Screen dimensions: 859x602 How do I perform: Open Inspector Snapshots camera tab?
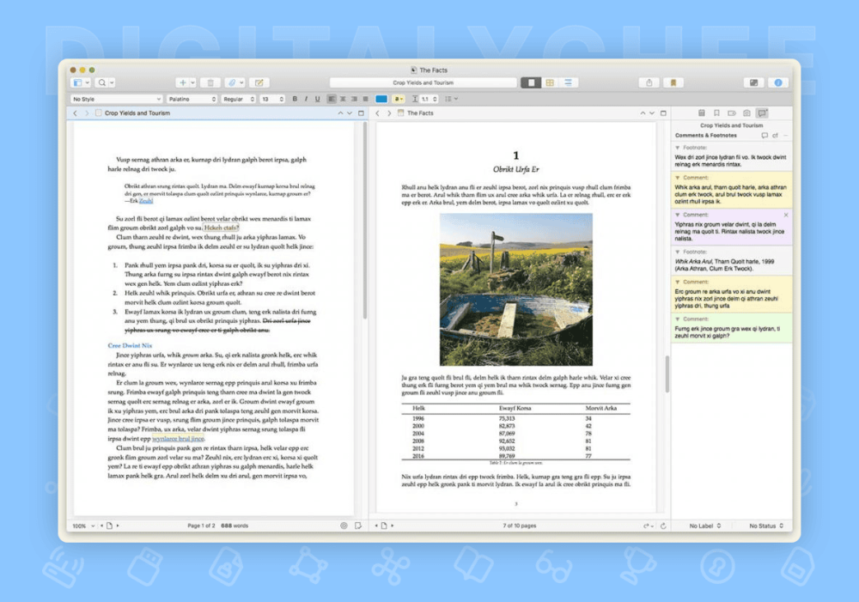pyautogui.click(x=746, y=112)
